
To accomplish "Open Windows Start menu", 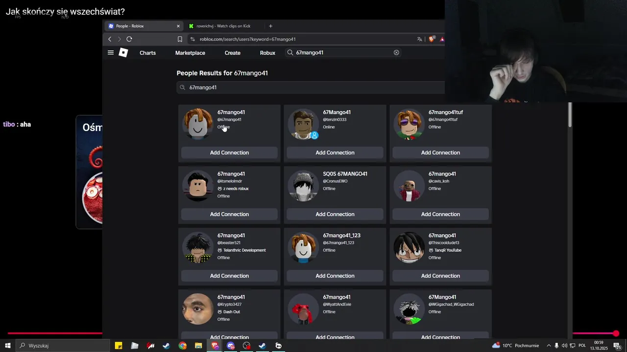I will tap(8, 346).
